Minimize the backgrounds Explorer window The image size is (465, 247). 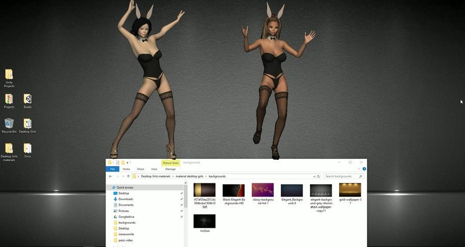pyautogui.click(x=339, y=162)
